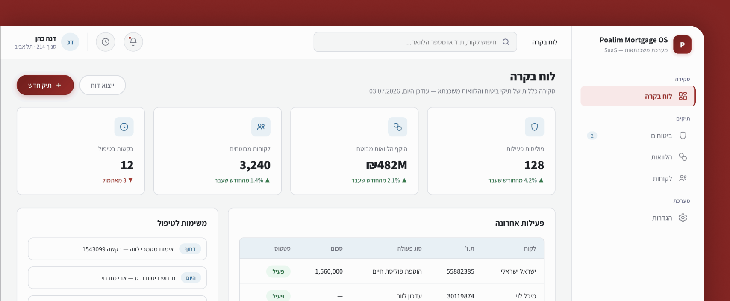Click the דנה כהן user name

pos(46,38)
